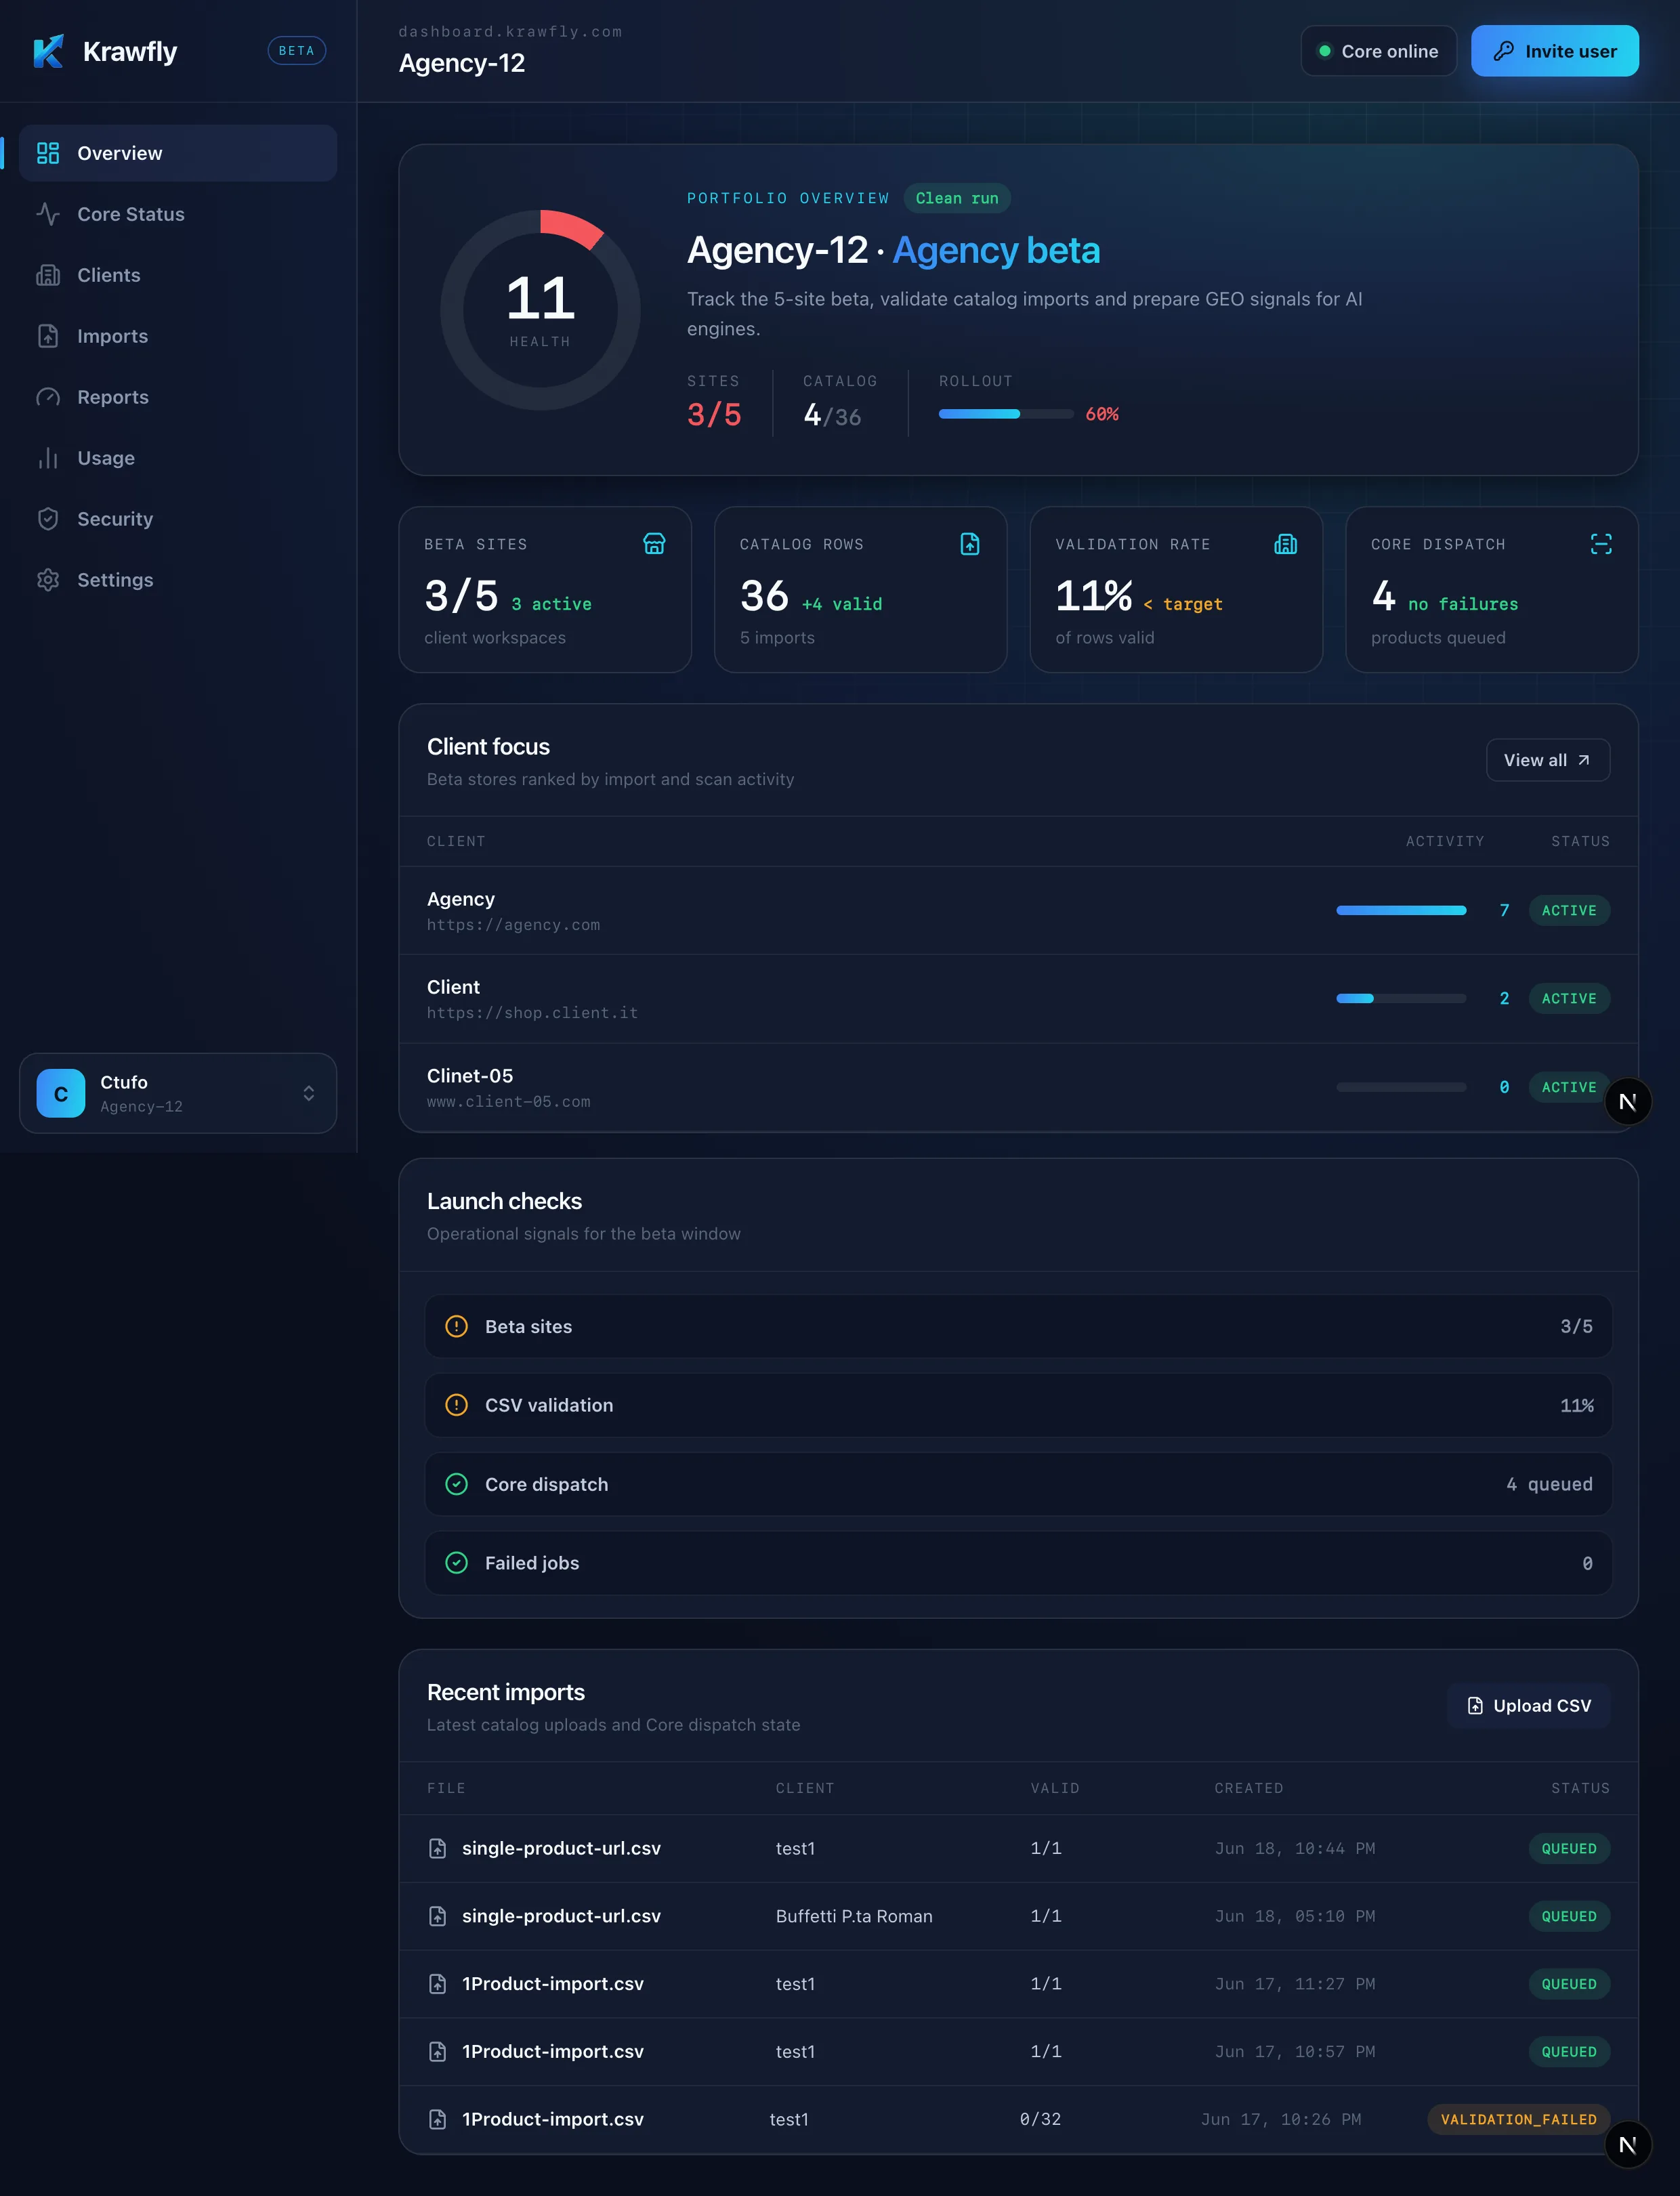Open the Settings section

coord(178,580)
